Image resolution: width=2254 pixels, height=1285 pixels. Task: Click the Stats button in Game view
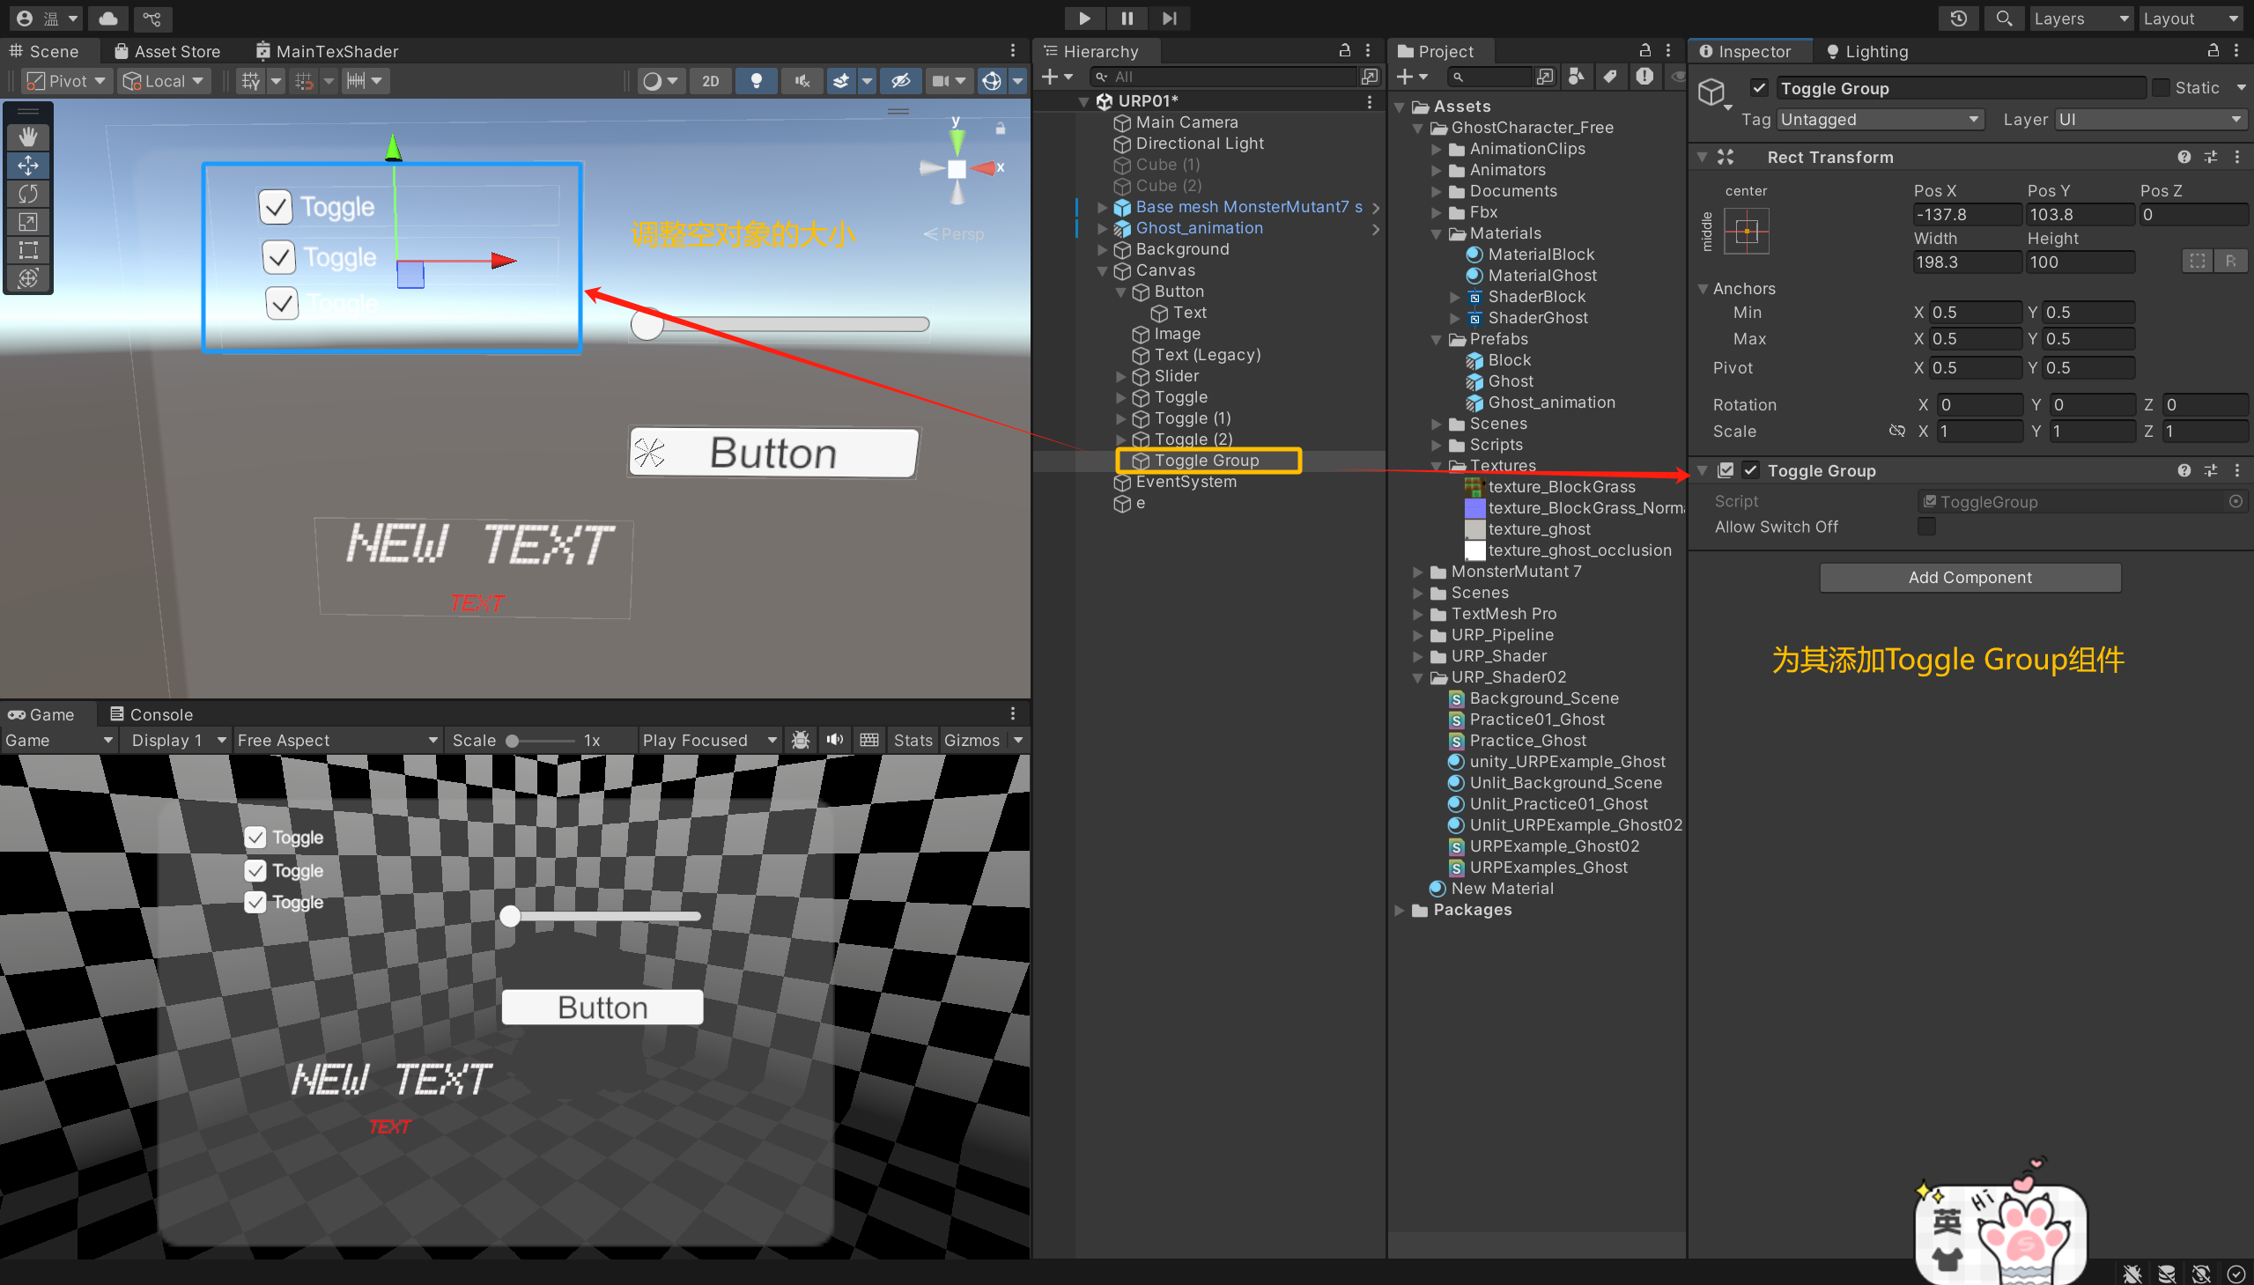913,740
